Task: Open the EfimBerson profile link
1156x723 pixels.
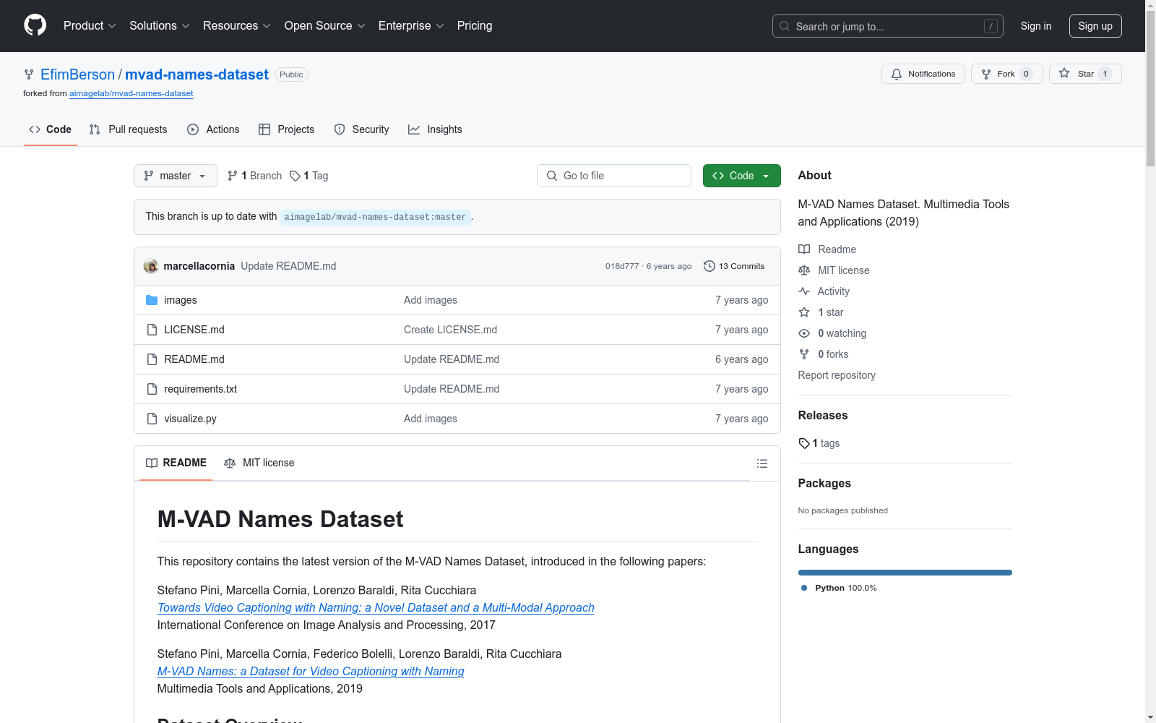Action: click(77, 74)
